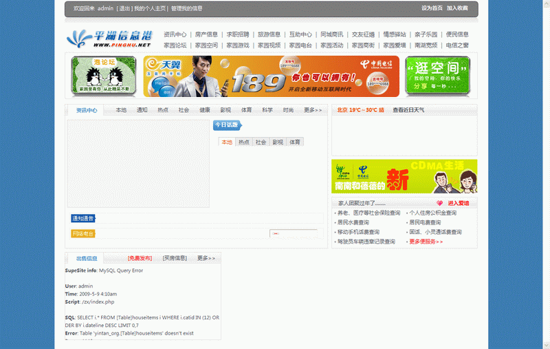Click 加入收藏 in top bar
The width and height of the screenshot is (550, 349).
coord(457,8)
